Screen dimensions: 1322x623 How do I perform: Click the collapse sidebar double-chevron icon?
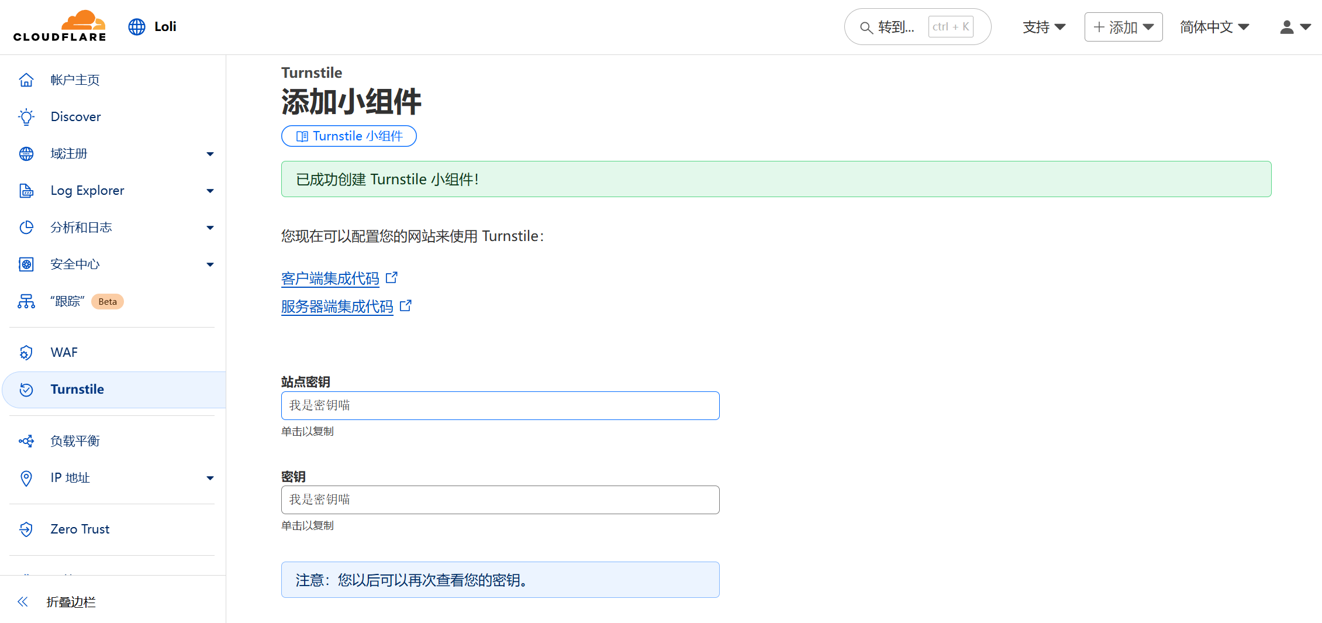(23, 602)
